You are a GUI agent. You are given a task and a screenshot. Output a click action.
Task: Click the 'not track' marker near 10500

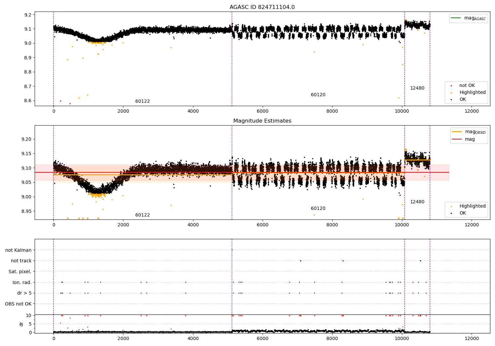coord(420,261)
